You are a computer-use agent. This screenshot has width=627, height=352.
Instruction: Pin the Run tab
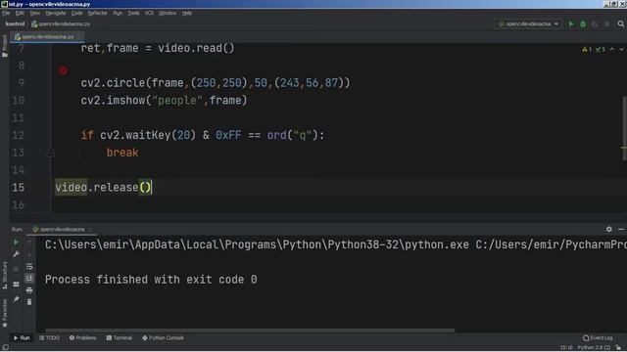(x=16, y=299)
